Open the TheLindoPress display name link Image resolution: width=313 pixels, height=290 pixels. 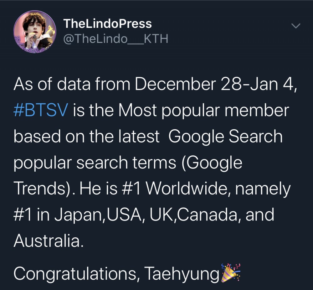[107, 23]
